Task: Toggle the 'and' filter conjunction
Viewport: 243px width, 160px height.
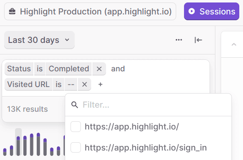Action: coord(118,69)
